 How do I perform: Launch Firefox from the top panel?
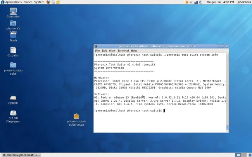48,2
